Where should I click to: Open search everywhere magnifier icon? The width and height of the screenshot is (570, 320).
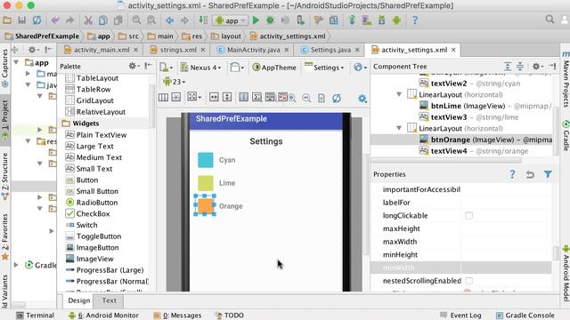click(550, 20)
